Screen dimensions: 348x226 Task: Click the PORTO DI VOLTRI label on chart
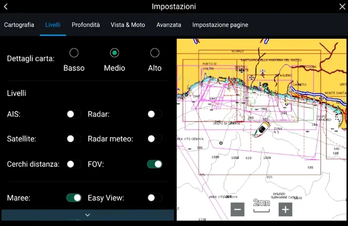[x=209, y=66]
